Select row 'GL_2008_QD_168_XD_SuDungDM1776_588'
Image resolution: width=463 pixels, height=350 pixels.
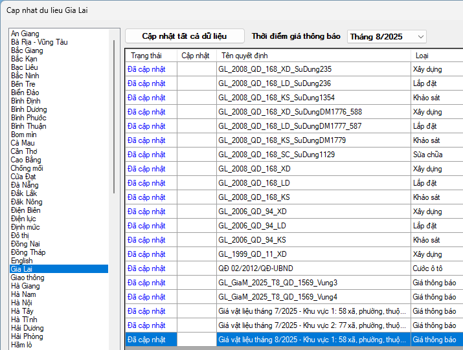[x=294, y=111]
